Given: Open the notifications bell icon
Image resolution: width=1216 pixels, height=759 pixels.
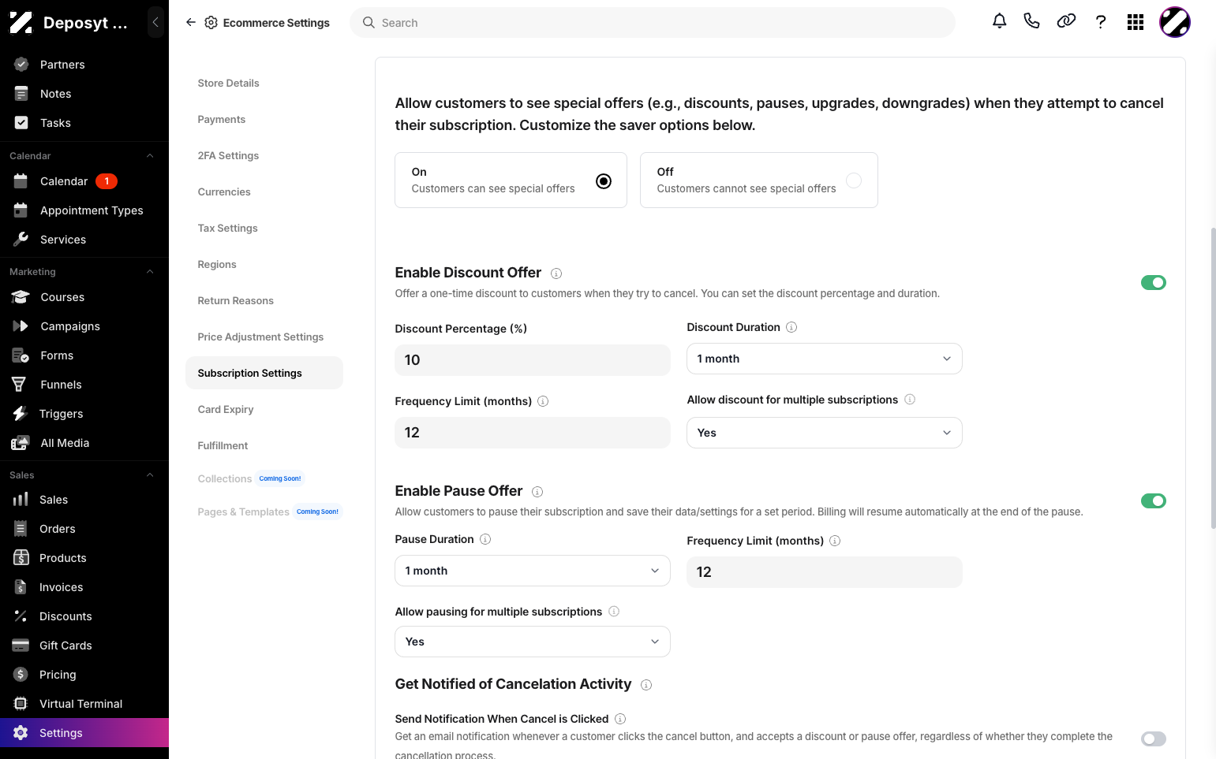Looking at the screenshot, I should 999,21.
